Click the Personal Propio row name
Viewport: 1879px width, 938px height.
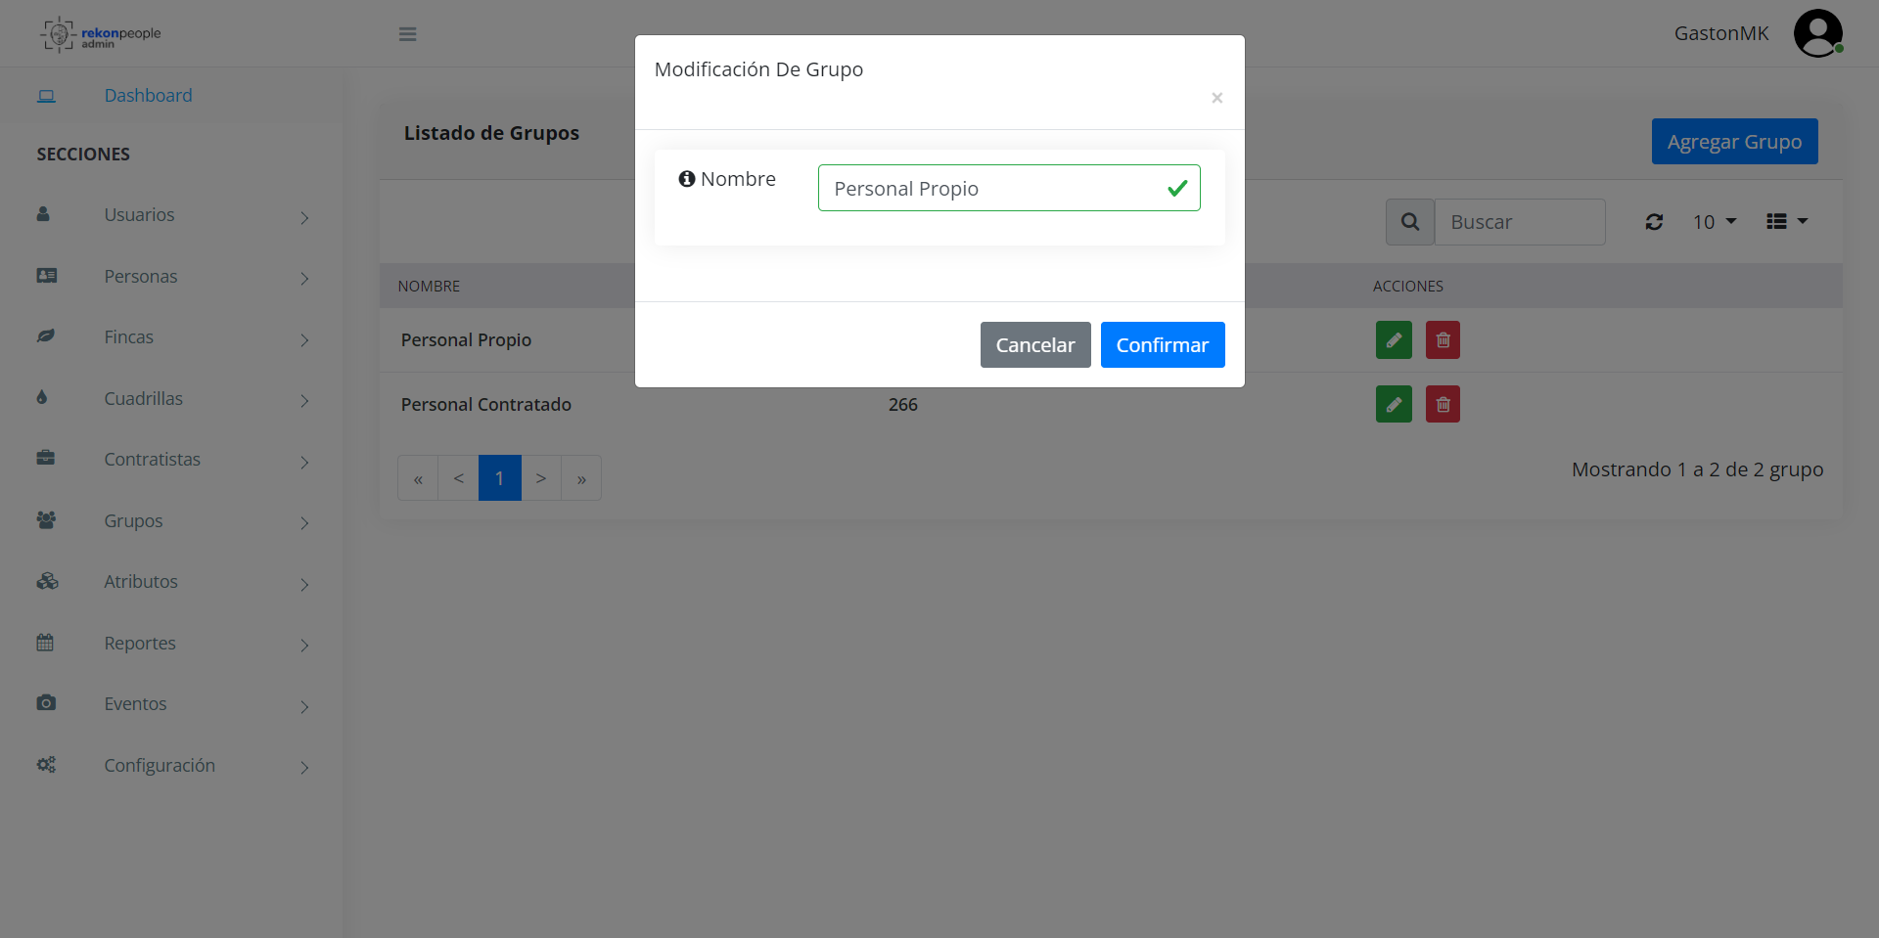466,339
